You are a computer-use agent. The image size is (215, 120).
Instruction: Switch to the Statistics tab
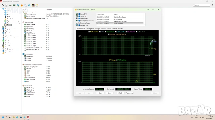point(121,29)
